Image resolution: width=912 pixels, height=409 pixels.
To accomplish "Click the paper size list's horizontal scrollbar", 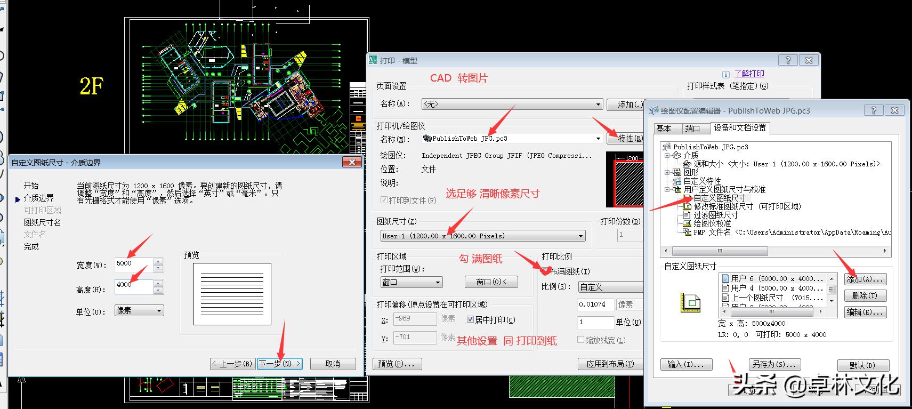I will (773, 312).
